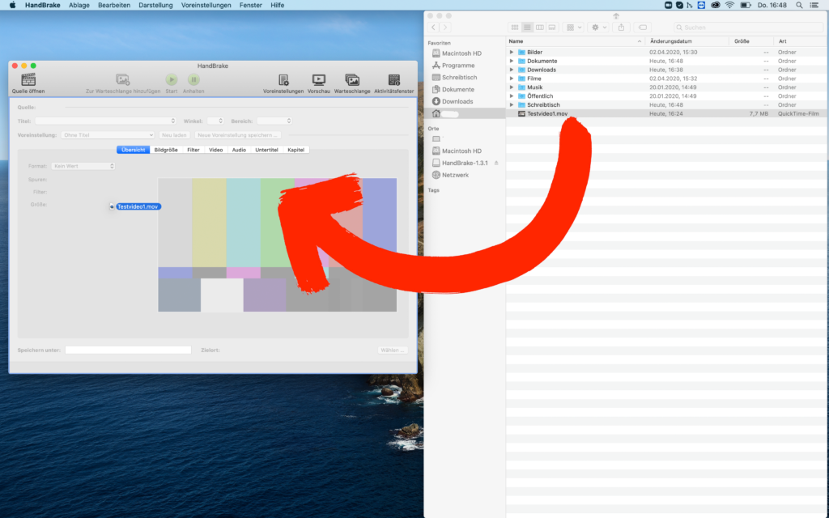Viewport: 829px width, 518px height.
Task: Open the Voreinstellung dropdown showing Ohne Titel
Action: (x=108, y=135)
